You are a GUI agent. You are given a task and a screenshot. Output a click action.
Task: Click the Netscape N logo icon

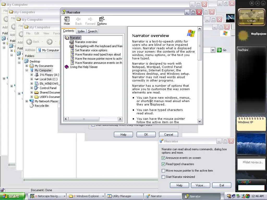230,18
